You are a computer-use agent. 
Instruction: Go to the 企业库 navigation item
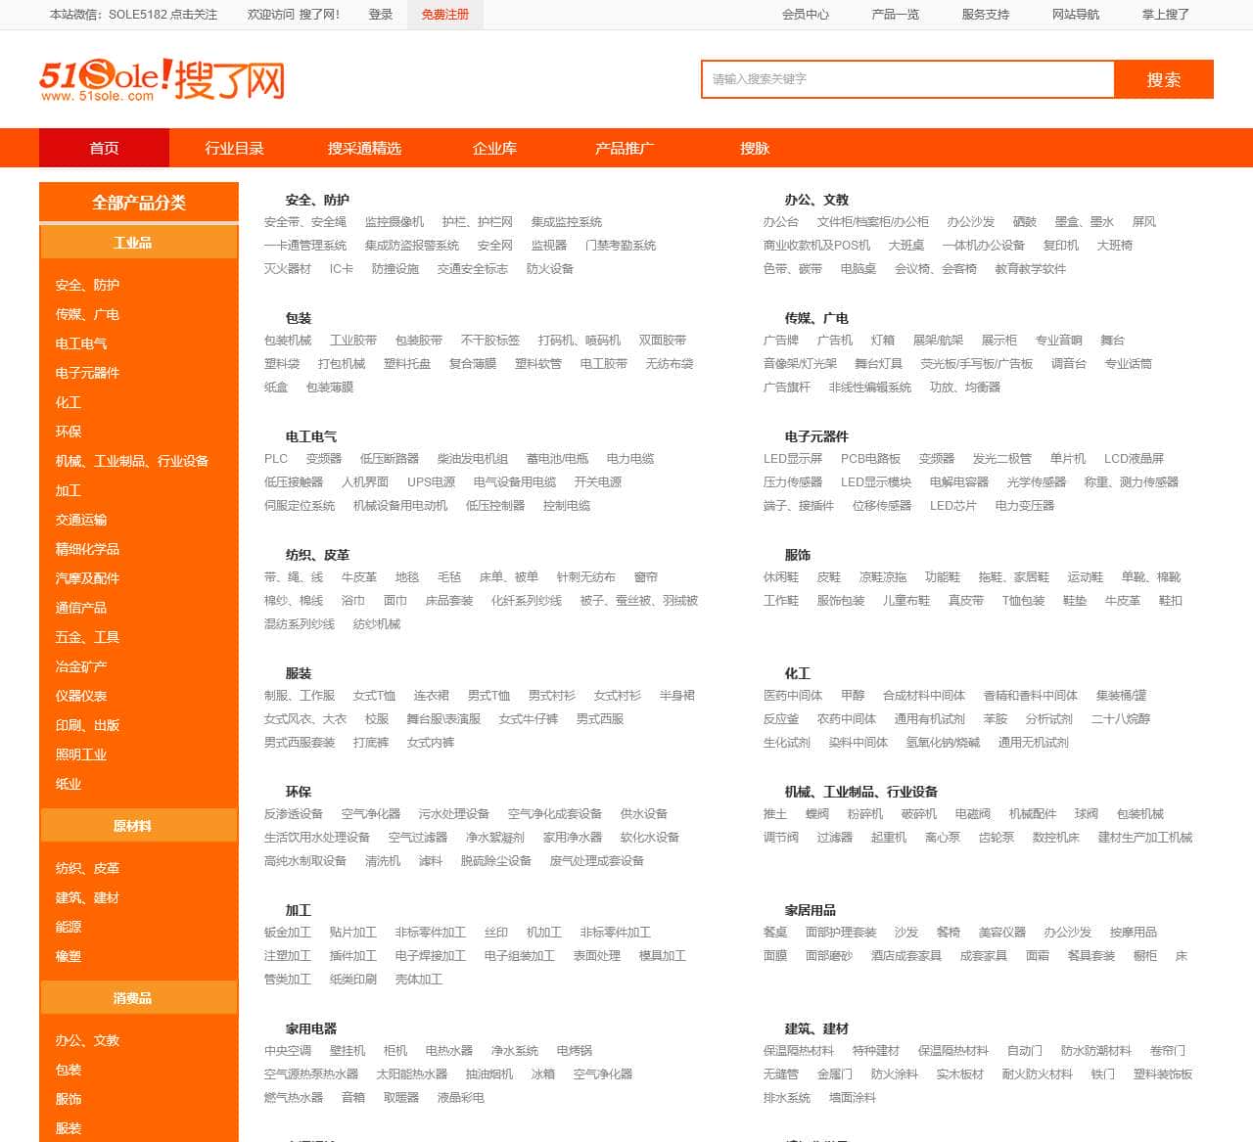point(494,149)
